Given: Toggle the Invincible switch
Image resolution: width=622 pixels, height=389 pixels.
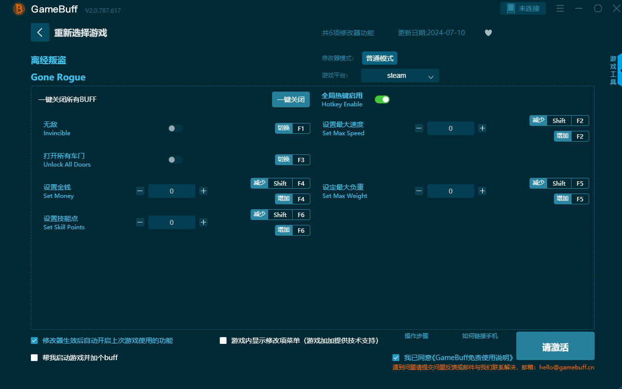Looking at the screenshot, I should coord(175,128).
